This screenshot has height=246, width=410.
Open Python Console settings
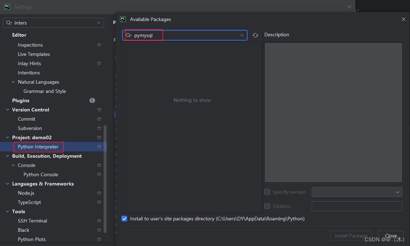click(41, 175)
